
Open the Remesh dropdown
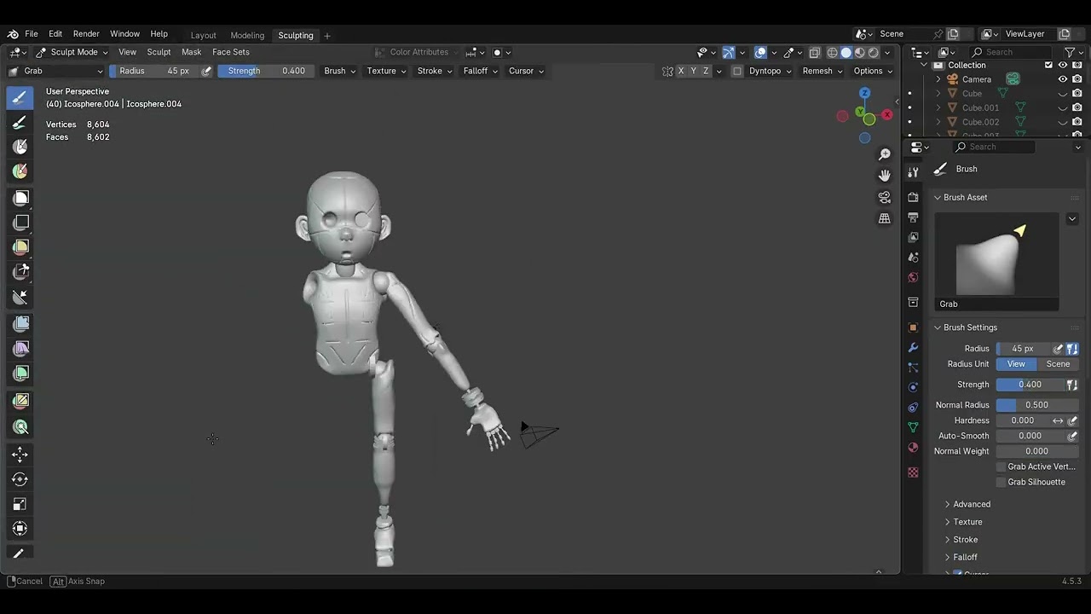tap(822, 71)
